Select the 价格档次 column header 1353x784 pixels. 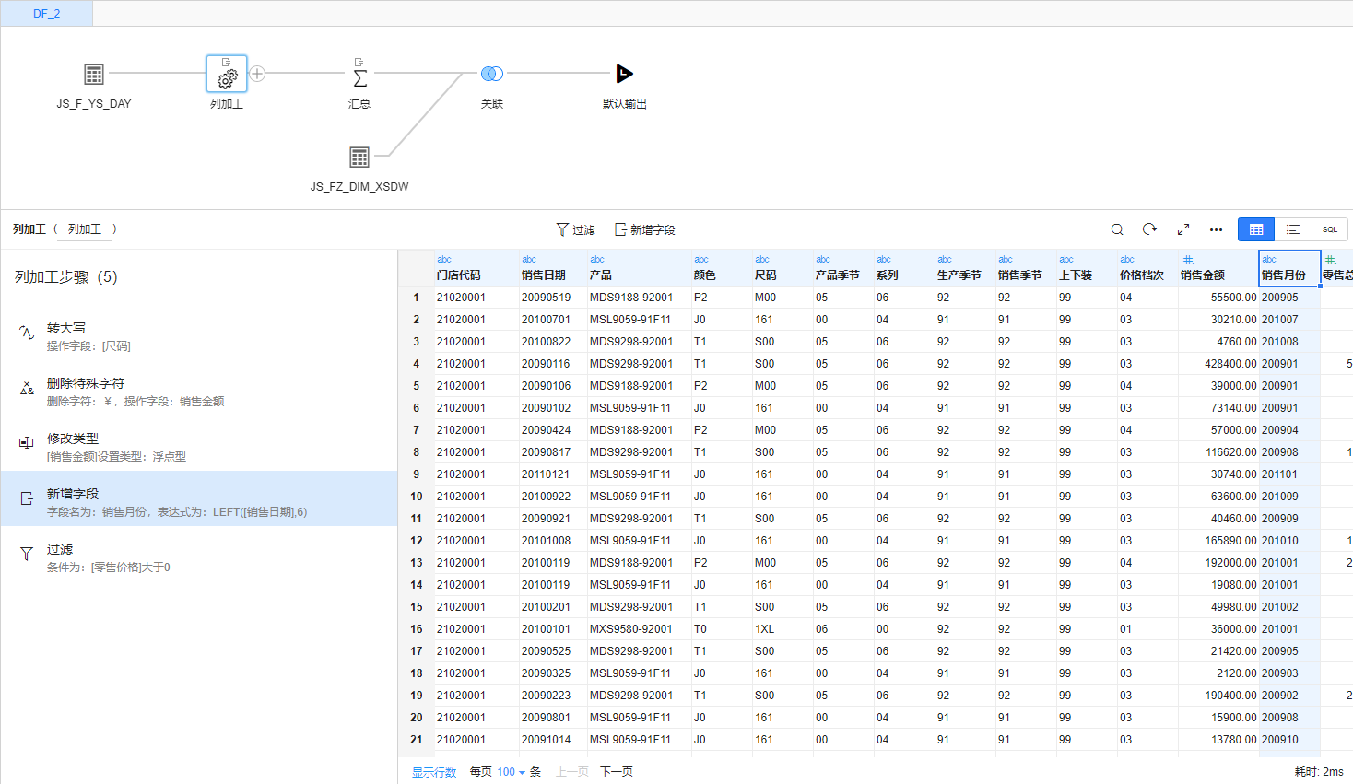1147,268
